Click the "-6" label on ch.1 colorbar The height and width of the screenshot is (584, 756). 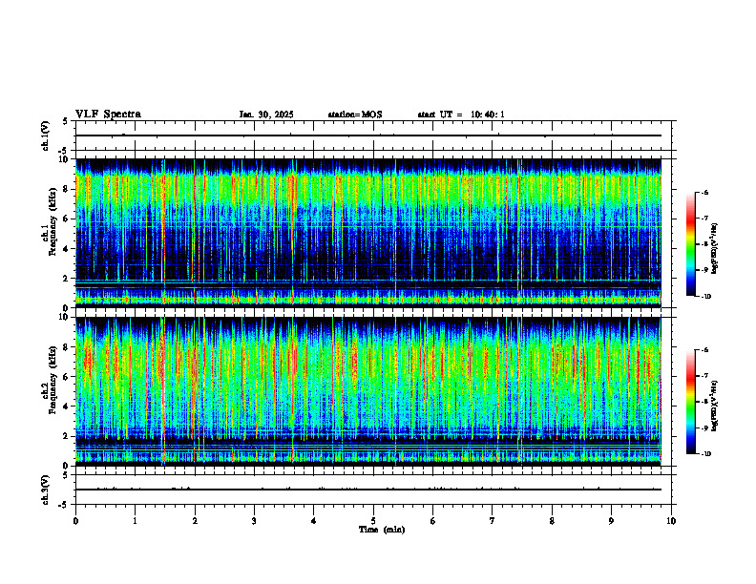click(x=704, y=192)
